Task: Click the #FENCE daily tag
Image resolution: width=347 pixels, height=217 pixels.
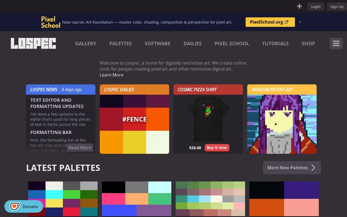Action: (134, 119)
